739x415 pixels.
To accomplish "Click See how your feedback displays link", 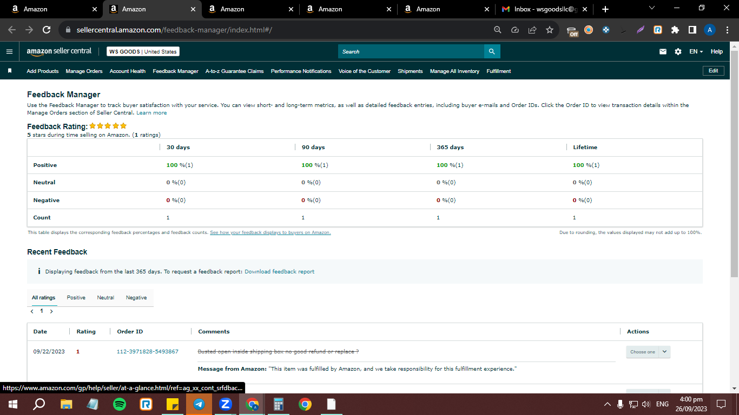I will [x=270, y=232].
